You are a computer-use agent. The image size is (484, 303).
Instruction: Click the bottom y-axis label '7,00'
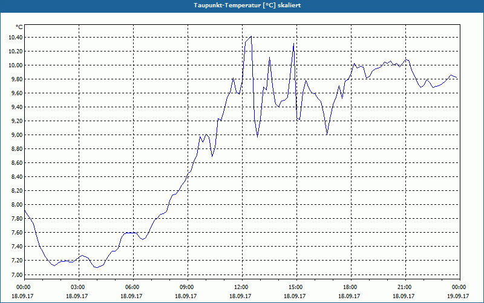18,275
